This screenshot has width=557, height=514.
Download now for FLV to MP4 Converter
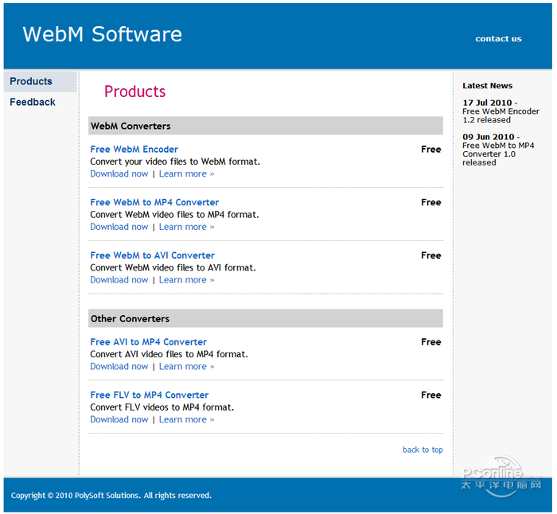click(119, 420)
